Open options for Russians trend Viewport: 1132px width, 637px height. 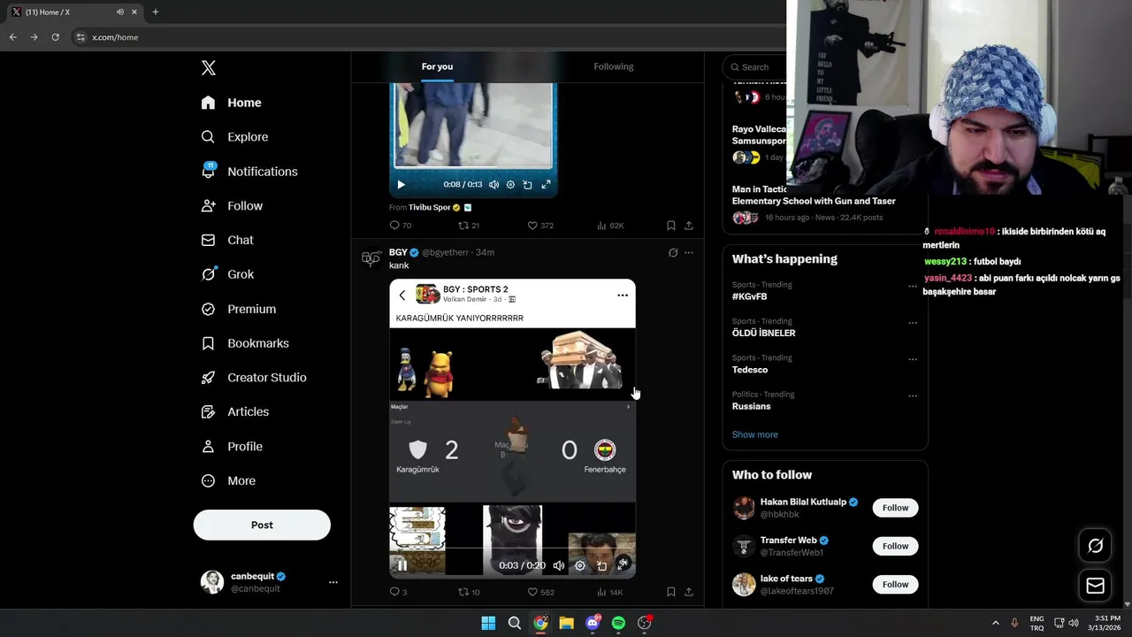913,395
